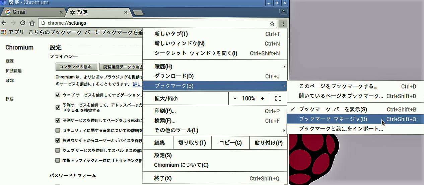This screenshot has width=424, height=185.
Task: Close the Gmail tab
Action: tap(61, 12)
